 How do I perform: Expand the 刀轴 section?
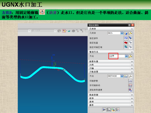click(x=132, y=68)
